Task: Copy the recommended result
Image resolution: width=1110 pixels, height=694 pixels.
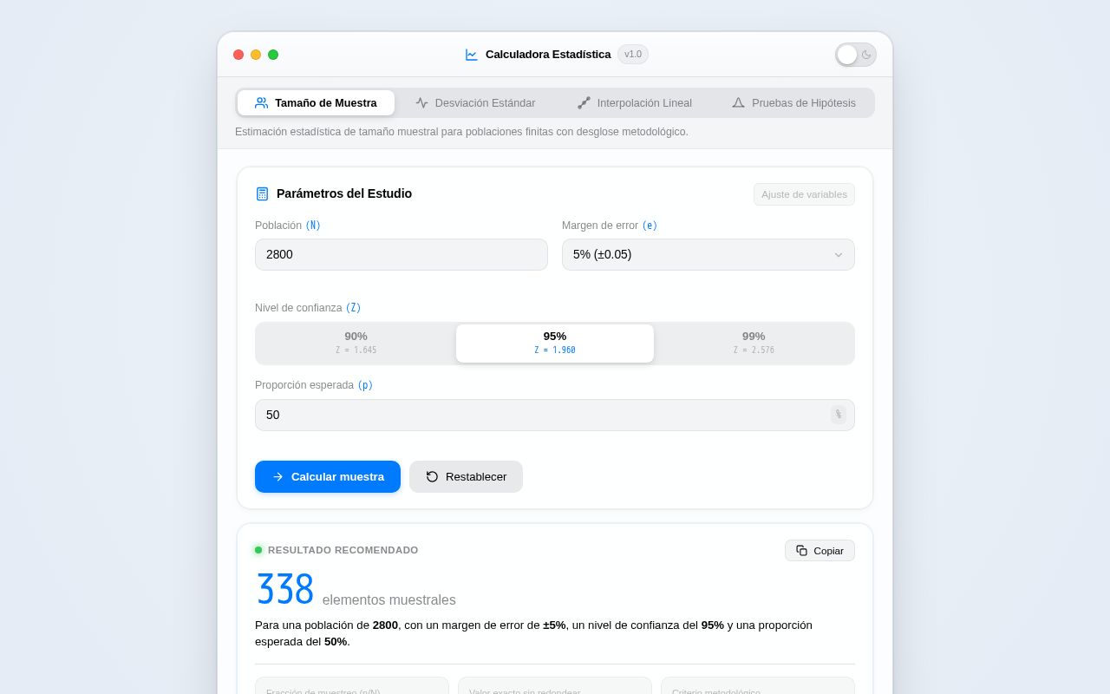Action: (x=819, y=551)
